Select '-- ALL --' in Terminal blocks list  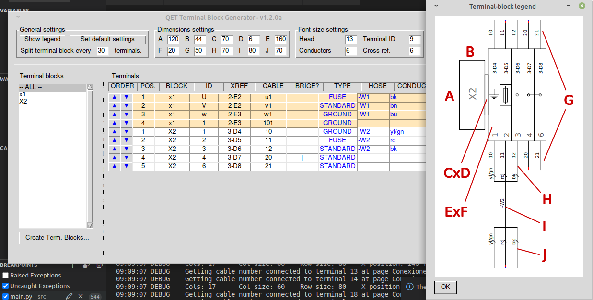[31, 88]
